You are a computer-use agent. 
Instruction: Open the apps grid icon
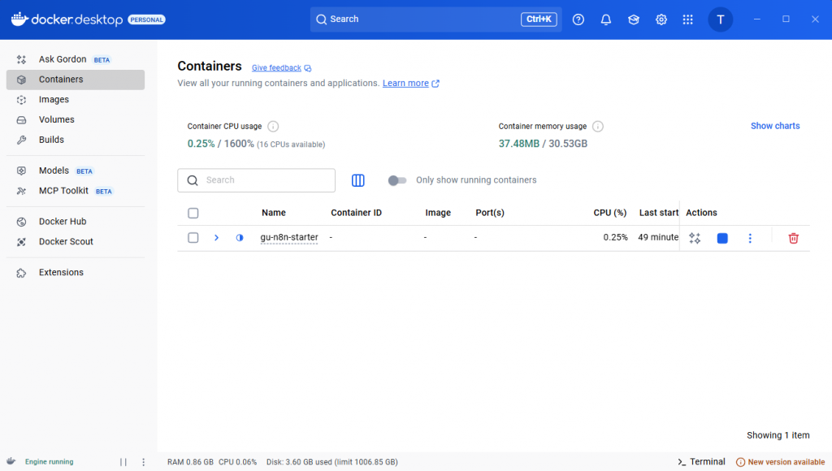click(687, 19)
